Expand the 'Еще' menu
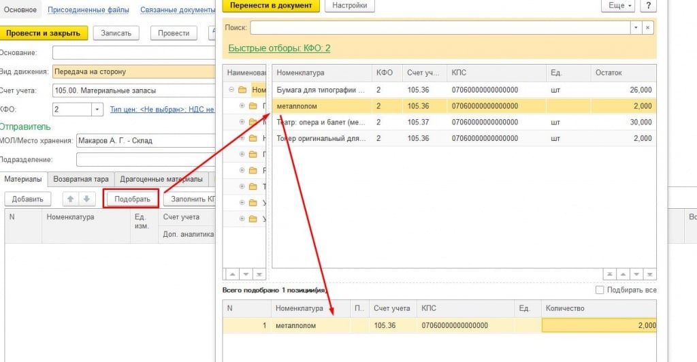Screen dimensions: 697x362 coord(617,5)
